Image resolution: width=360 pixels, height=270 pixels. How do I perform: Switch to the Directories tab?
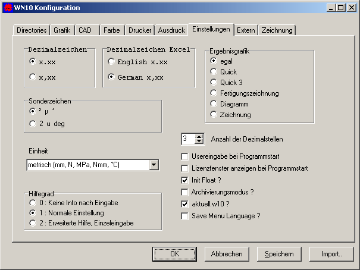coord(32,30)
